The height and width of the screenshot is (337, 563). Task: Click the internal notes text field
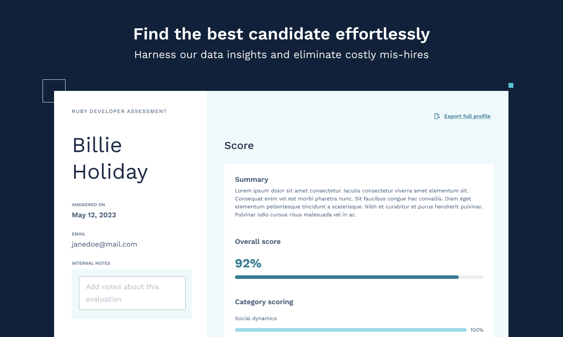[132, 293]
